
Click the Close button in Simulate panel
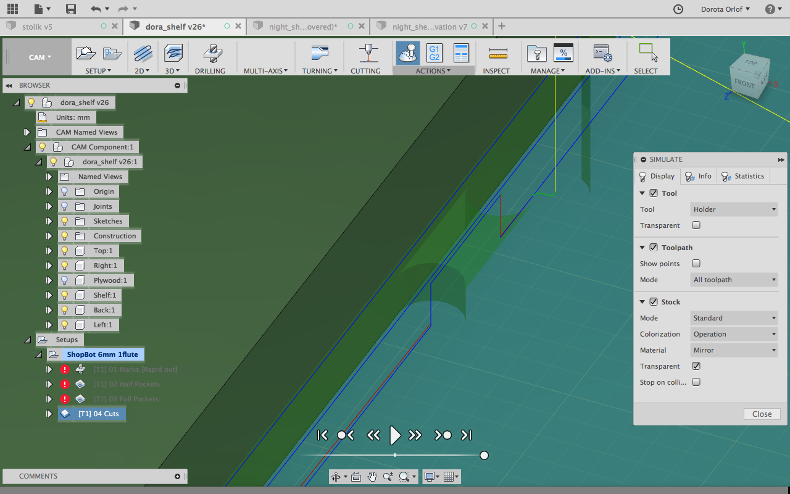click(x=762, y=414)
